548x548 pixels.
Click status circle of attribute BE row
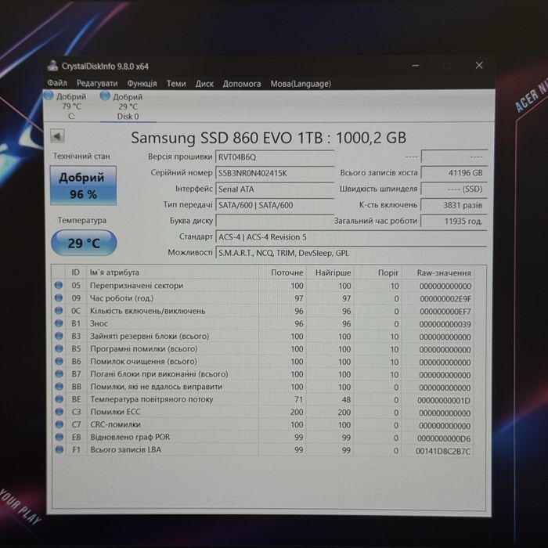tap(59, 398)
